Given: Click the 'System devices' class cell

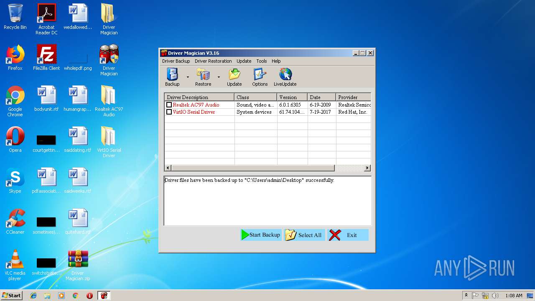Looking at the screenshot, I should (x=254, y=112).
